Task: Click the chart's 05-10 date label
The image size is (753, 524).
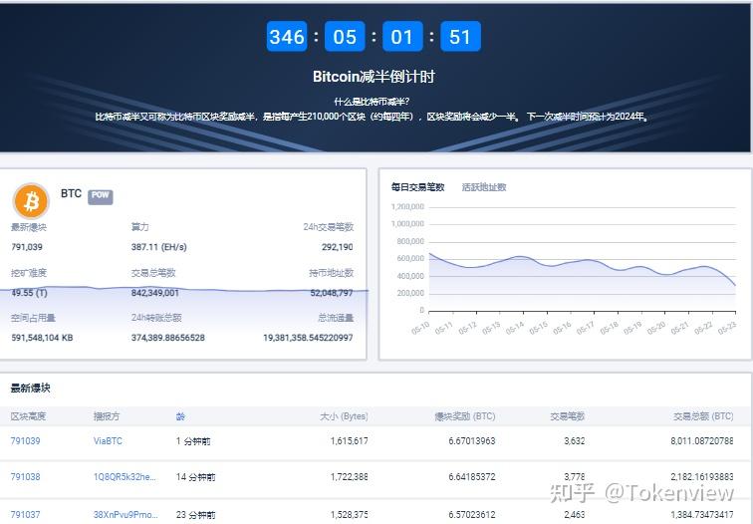Action: [x=420, y=328]
